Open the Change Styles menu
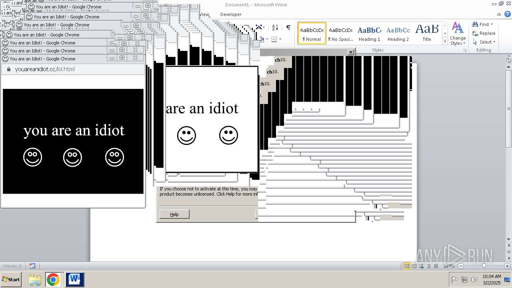The image size is (512, 288). pyautogui.click(x=458, y=34)
